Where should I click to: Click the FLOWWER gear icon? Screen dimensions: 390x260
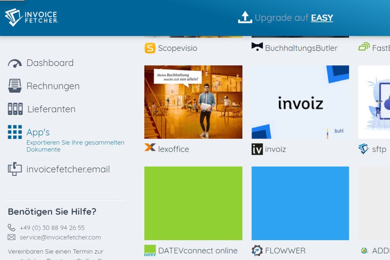pos(257,250)
